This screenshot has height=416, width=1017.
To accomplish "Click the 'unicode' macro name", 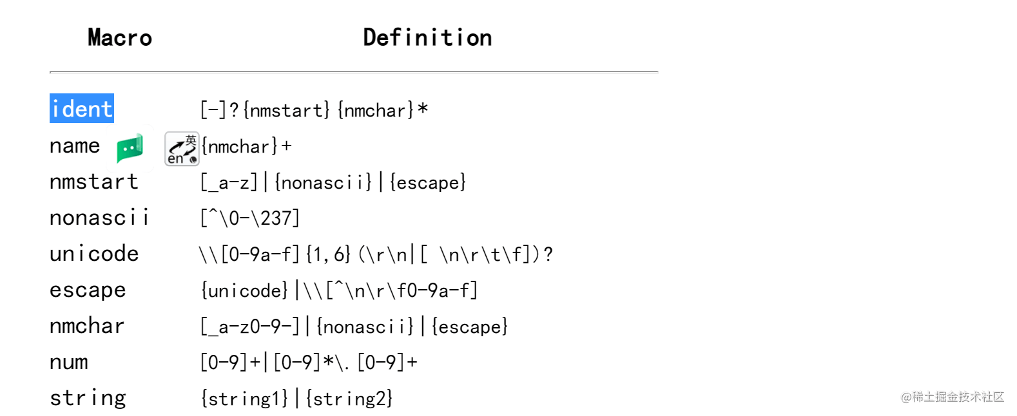I will coord(94,254).
